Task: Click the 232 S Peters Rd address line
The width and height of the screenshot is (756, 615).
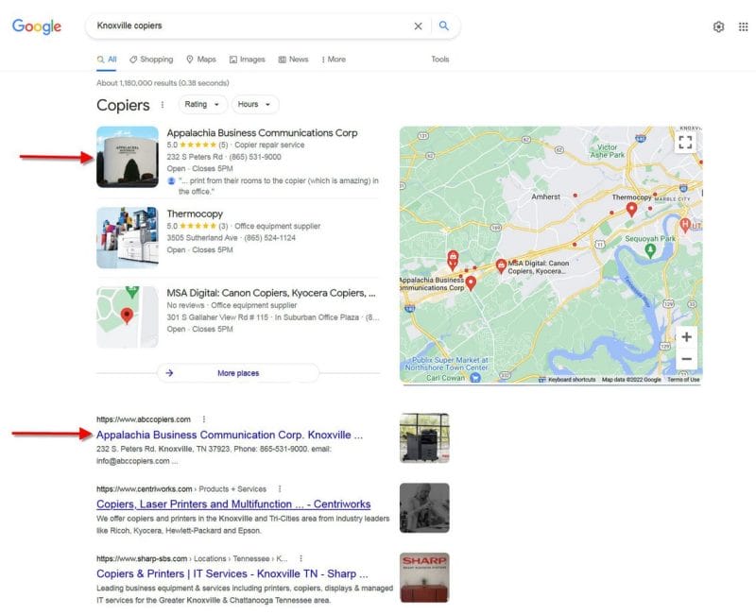Action: pyautogui.click(x=195, y=157)
